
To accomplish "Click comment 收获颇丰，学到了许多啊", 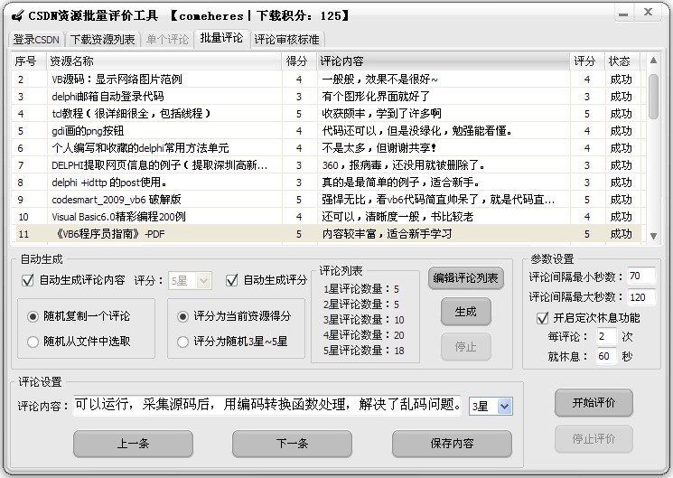I will [381, 113].
